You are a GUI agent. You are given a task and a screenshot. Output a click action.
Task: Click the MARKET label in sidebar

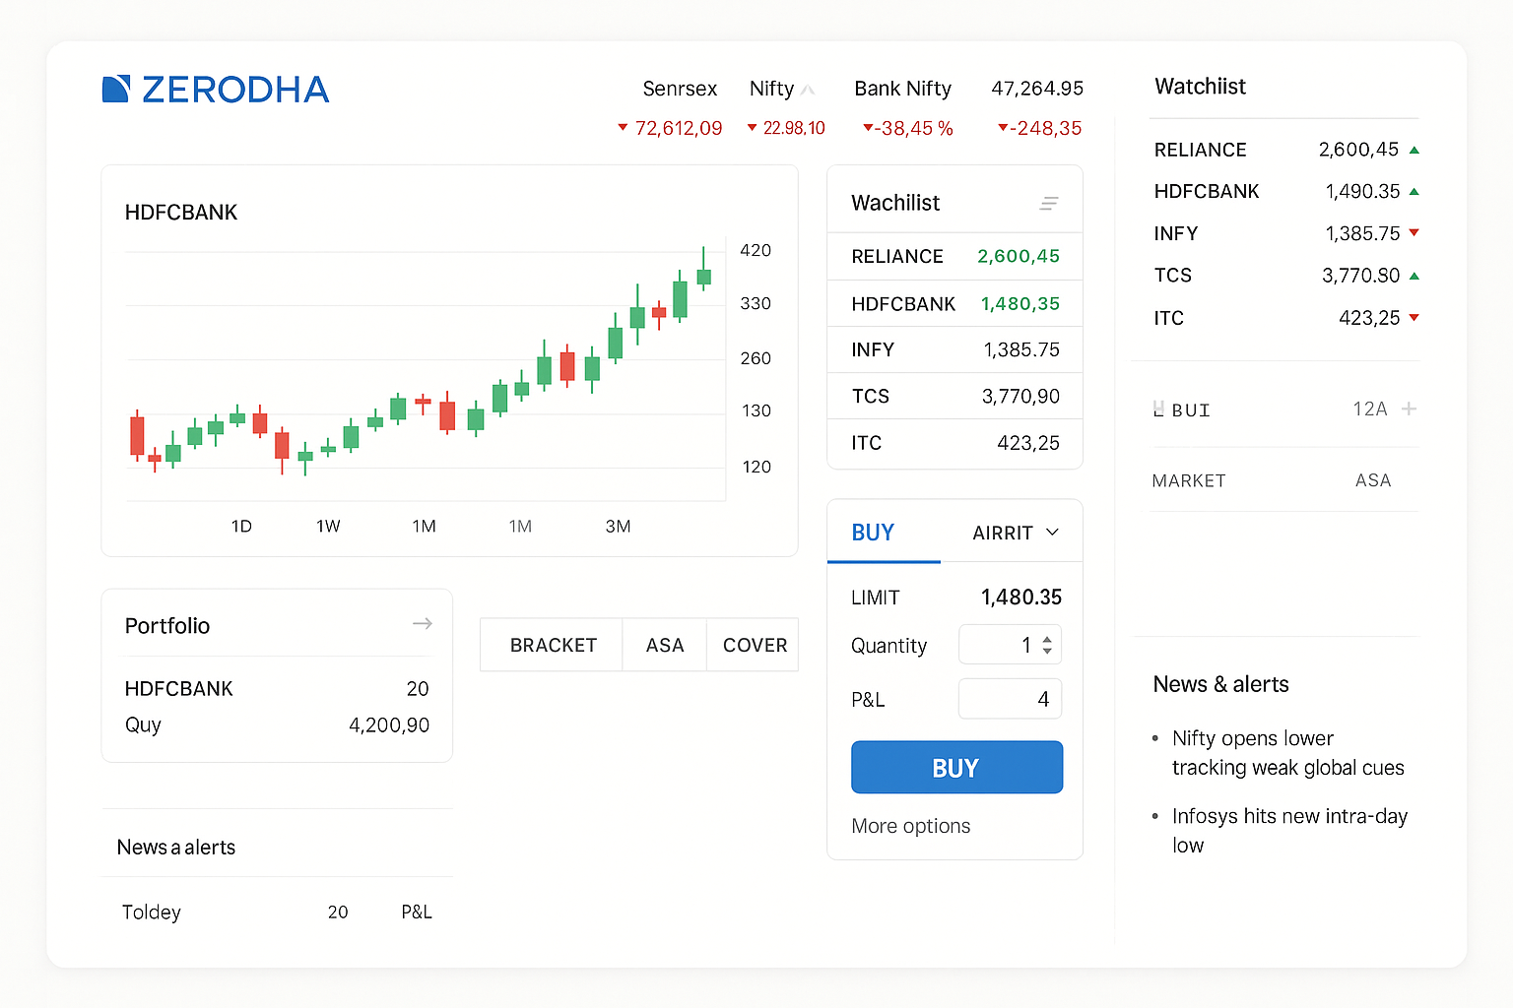click(1189, 480)
